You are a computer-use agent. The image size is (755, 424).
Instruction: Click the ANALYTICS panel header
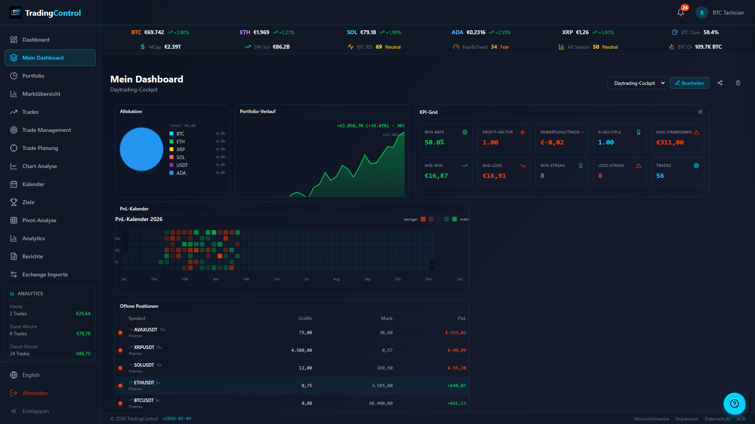click(x=50, y=293)
